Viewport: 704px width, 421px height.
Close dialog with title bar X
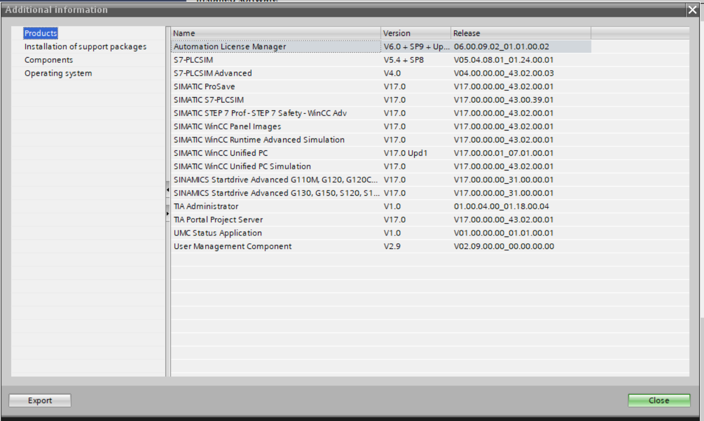click(x=692, y=10)
